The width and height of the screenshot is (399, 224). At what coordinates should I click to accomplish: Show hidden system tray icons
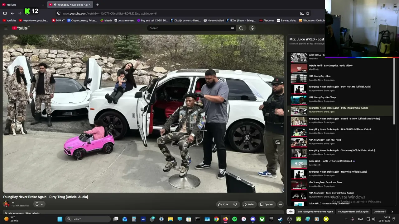(x=346, y=219)
